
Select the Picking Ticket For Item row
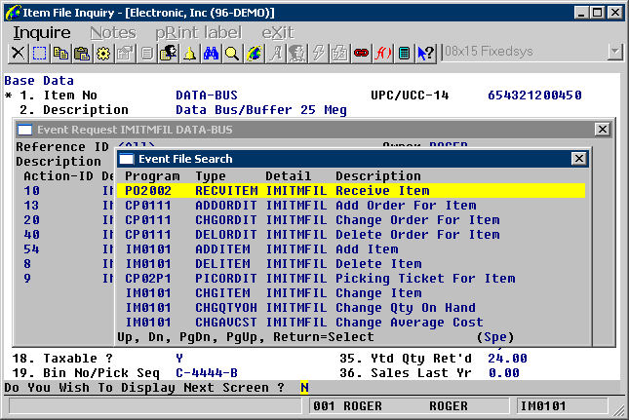351,279
